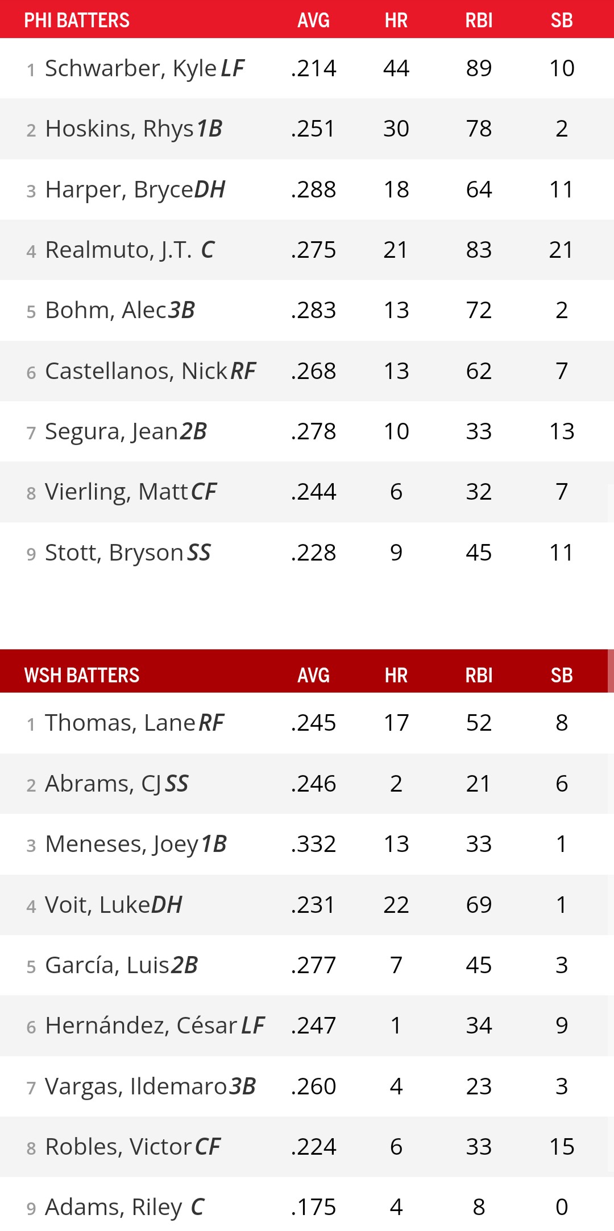Select Rhys Hoskins in the lineup
Screen dimensions: 614x1231
pos(119,129)
